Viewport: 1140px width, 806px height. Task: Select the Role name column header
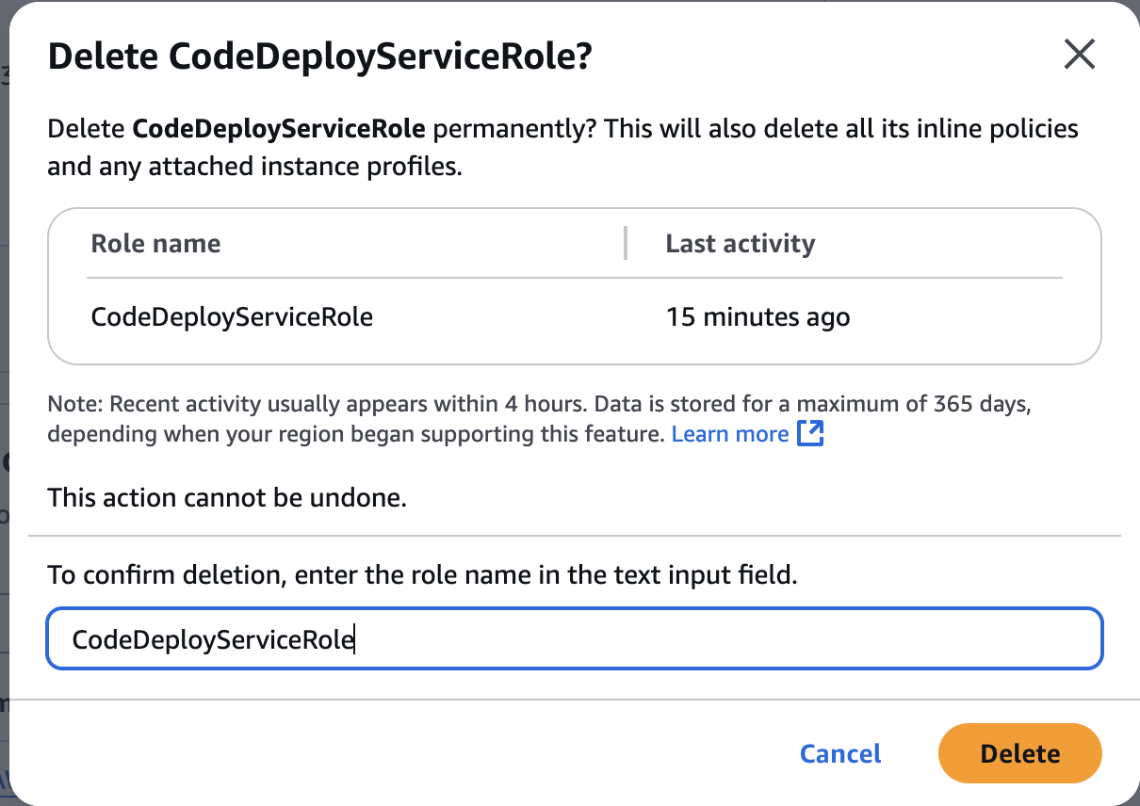point(155,243)
